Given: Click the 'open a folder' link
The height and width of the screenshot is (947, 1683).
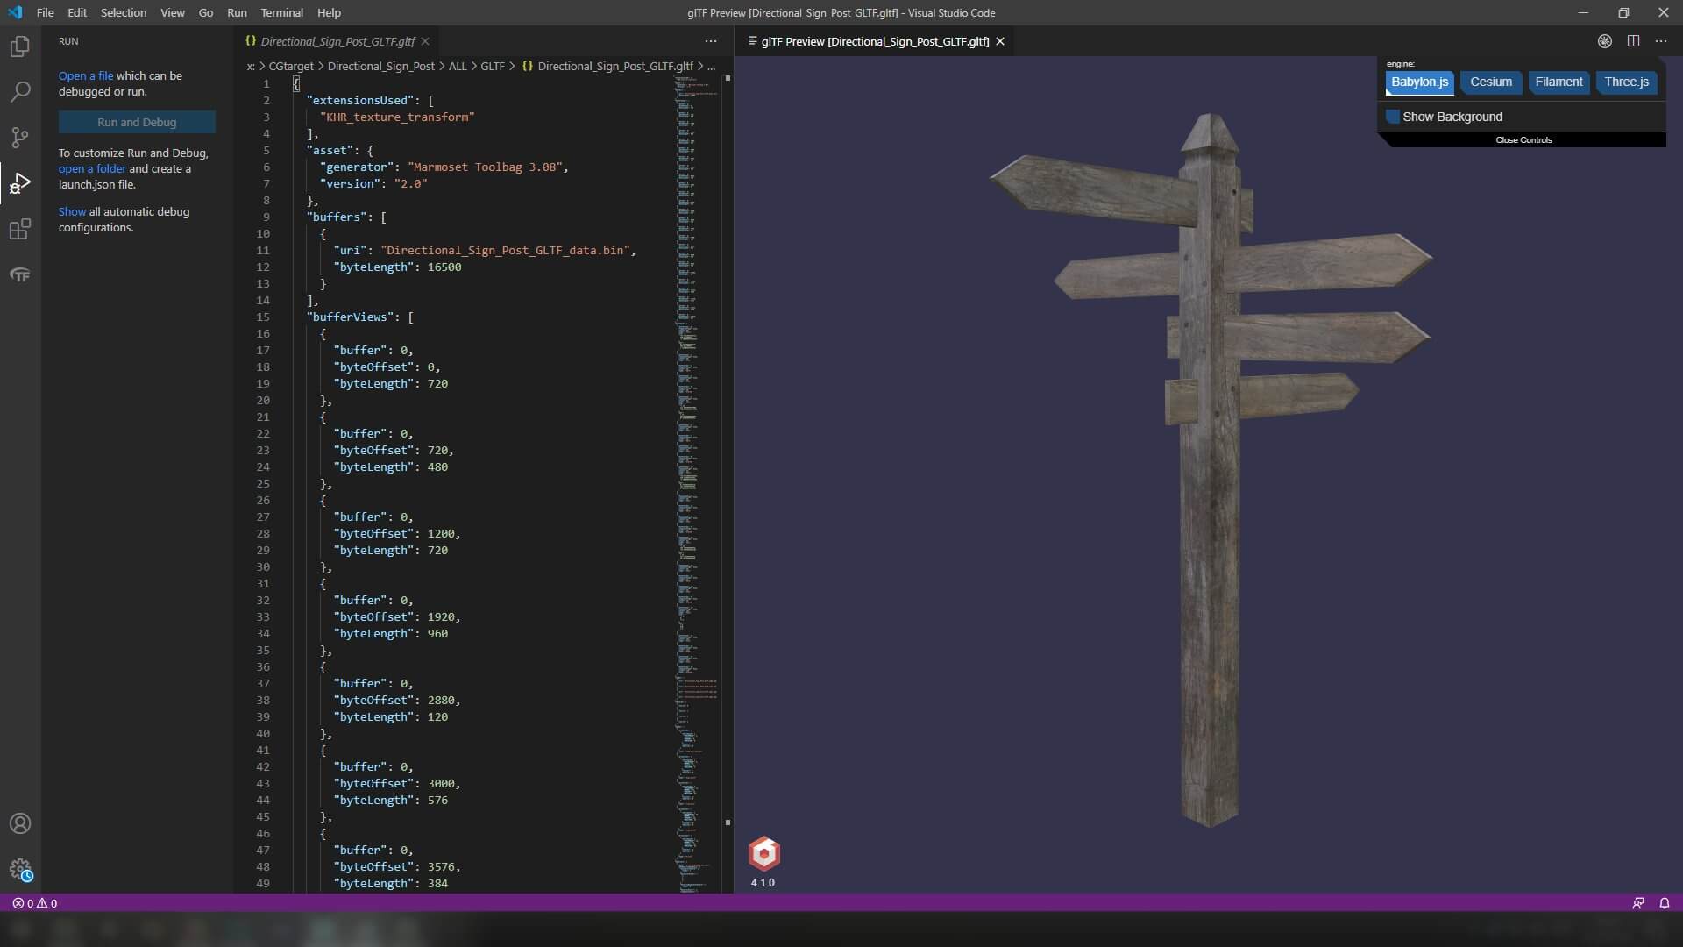Looking at the screenshot, I should [x=92, y=168].
